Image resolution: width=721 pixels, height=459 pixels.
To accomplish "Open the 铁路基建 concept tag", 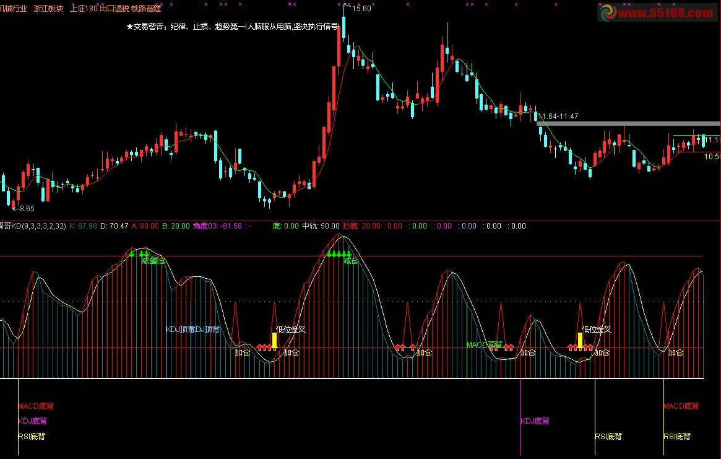I will tap(146, 9).
